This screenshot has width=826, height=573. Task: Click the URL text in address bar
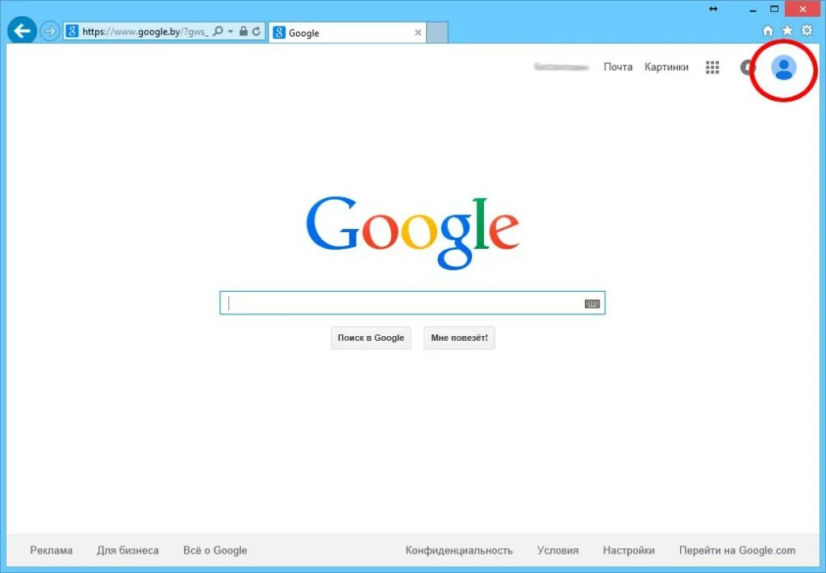pos(145,32)
